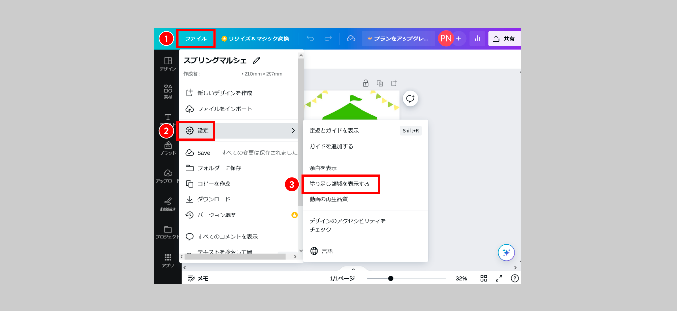The width and height of the screenshot is (677, 311).
Task: Click the lock page icon above canvas
Action: point(366,83)
